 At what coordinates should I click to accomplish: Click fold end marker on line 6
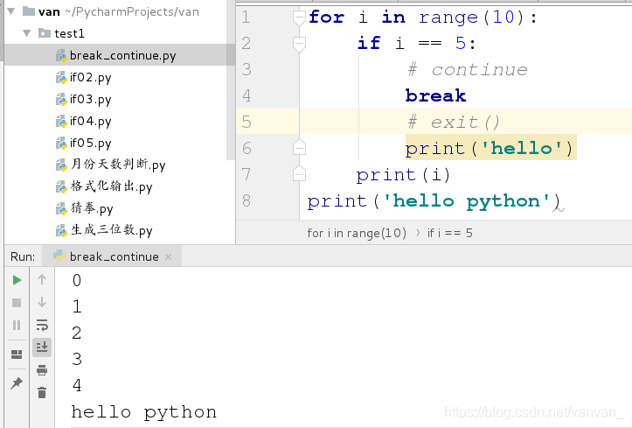tap(299, 147)
